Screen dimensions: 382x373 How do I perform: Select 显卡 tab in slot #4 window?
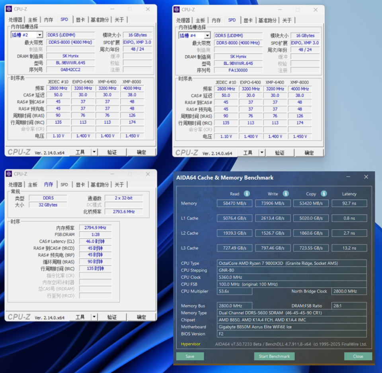(x=248, y=20)
